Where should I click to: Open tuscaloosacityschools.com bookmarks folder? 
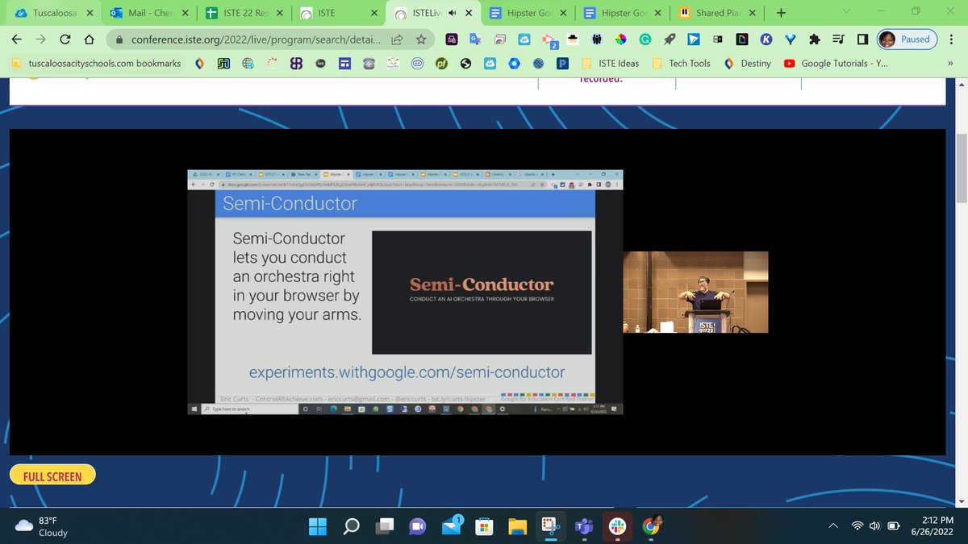coord(98,63)
